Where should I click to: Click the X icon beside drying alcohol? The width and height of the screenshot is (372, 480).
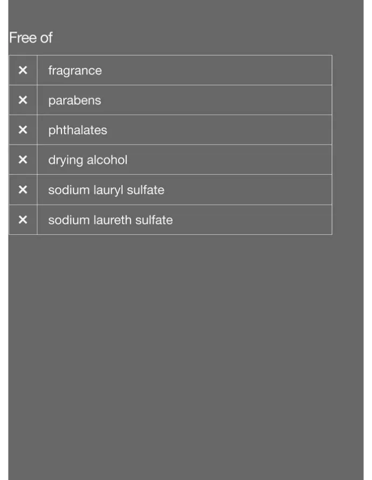pos(23,160)
